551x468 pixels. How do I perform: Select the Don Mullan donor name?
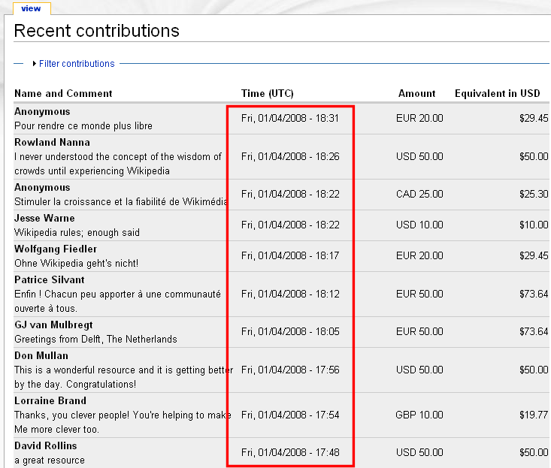tap(41, 355)
